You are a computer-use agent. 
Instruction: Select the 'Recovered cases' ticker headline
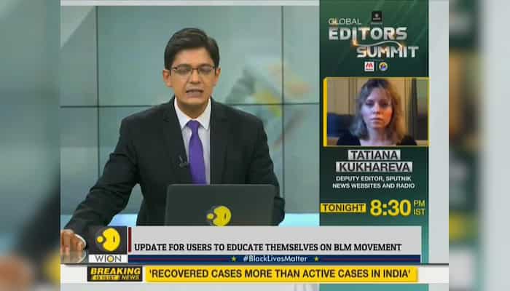pyautogui.click(x=280, y=274)
